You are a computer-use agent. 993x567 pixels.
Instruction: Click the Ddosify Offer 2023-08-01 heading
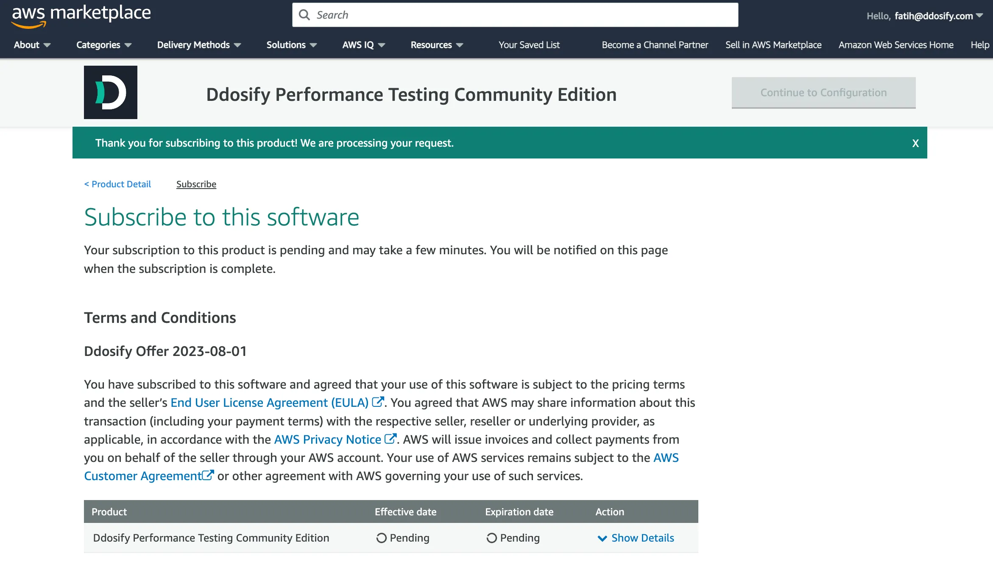coord(165,351)
